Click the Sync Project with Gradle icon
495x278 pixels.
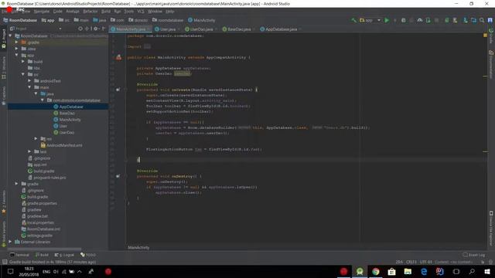pos(447,20)
